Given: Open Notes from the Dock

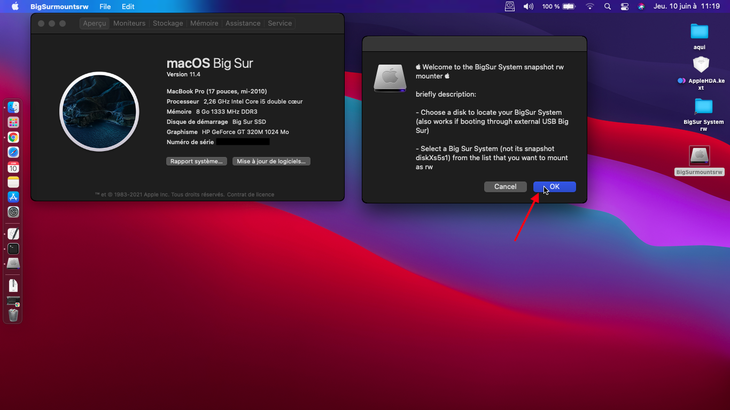Looking at the screenshot, I should click(13, 182).
